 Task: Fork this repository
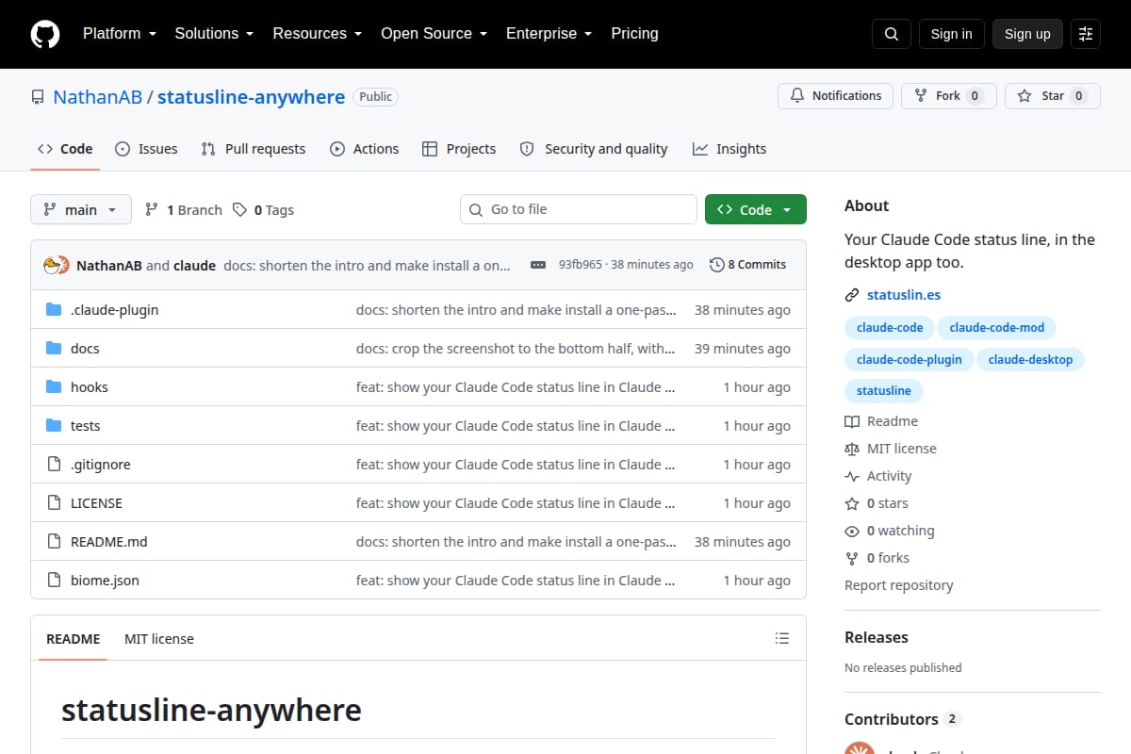pos(949,96)
